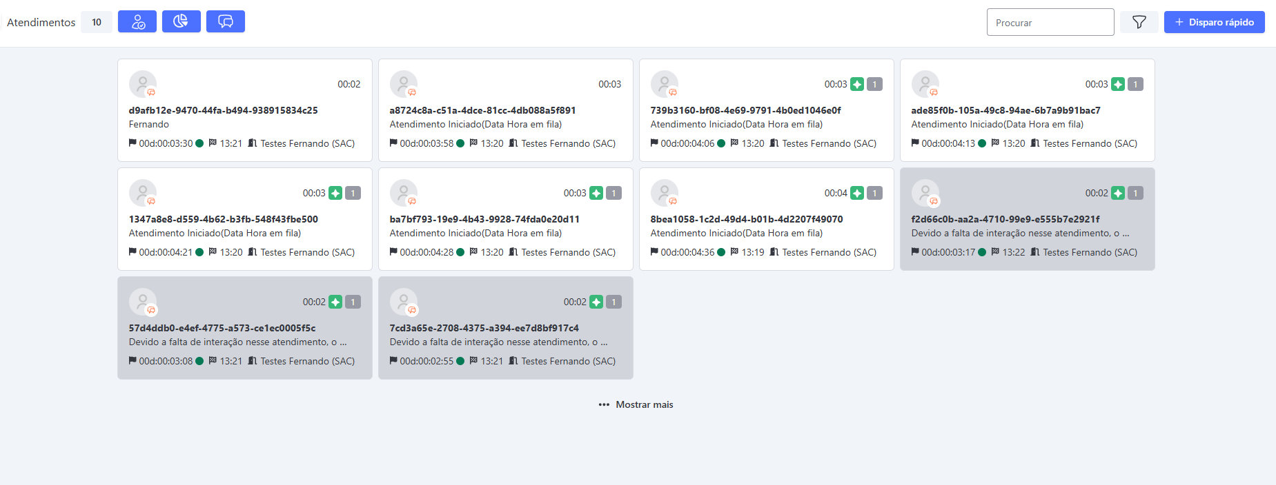Click the user-check icon button beside Atendimentos
The width and height of the screenshot is (1276, 485).
click(x=137, y=21)
